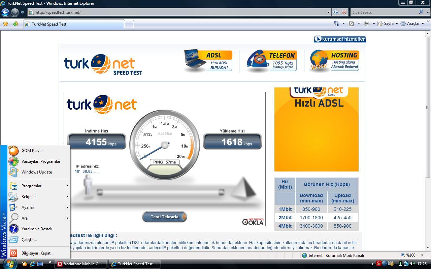Click the Windows Start orb

9,263
